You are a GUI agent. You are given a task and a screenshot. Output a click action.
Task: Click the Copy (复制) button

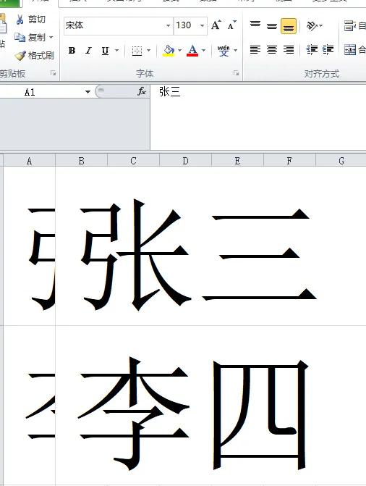pos(30,38)
